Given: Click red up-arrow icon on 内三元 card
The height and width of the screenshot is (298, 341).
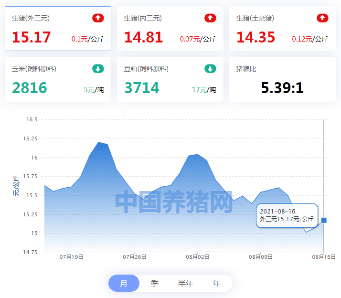Looking at the screenshot, I should (x=210, y=18).
